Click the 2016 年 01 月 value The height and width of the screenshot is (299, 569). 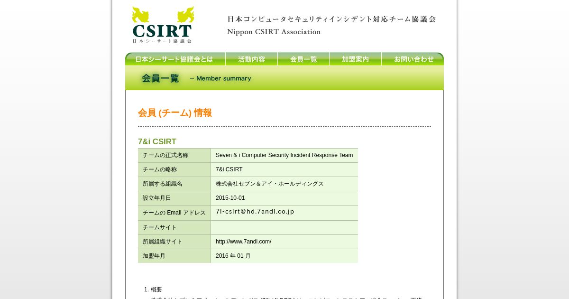pos(233,256)
